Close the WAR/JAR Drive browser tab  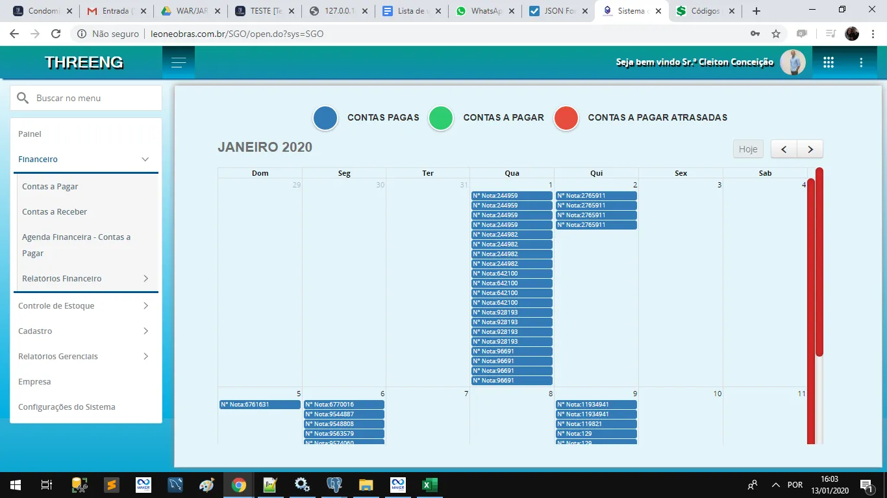coord(218,11)
